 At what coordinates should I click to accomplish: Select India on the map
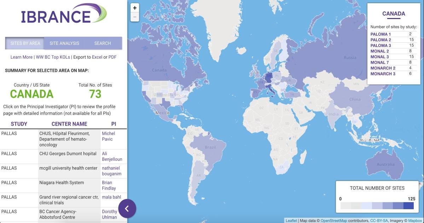click(333, 114)
